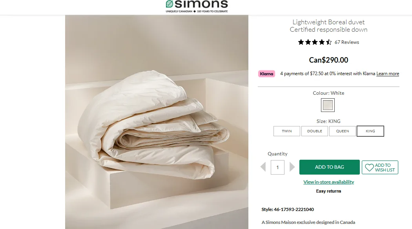Click the Simons logo in the header
This screenshot has width=412, height=229.
[x=197, y=6]
